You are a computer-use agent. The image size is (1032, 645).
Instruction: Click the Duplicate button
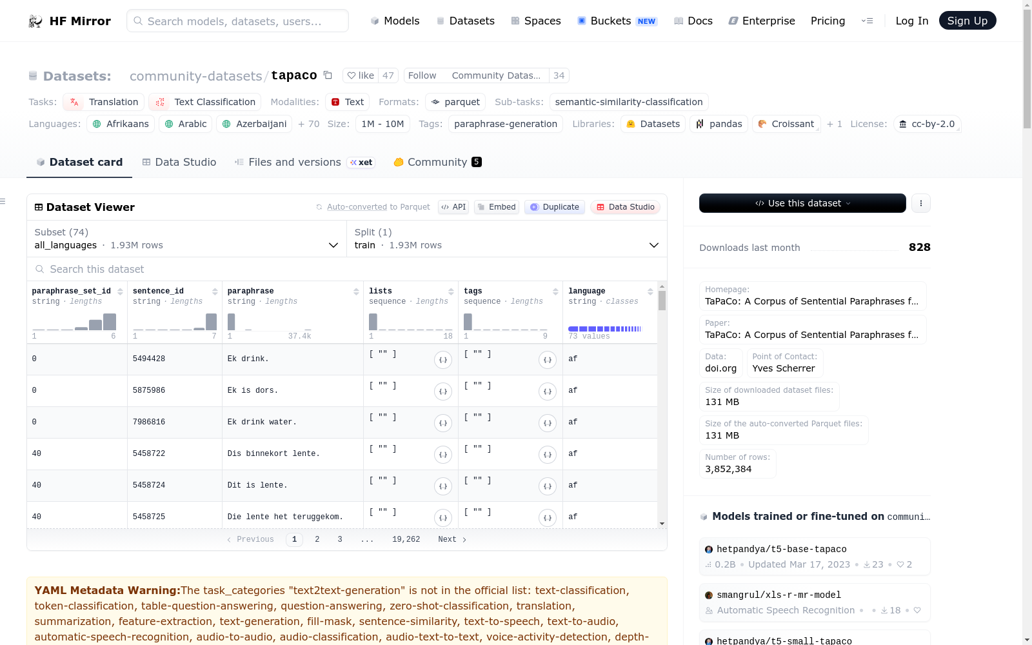pos(555,207)
